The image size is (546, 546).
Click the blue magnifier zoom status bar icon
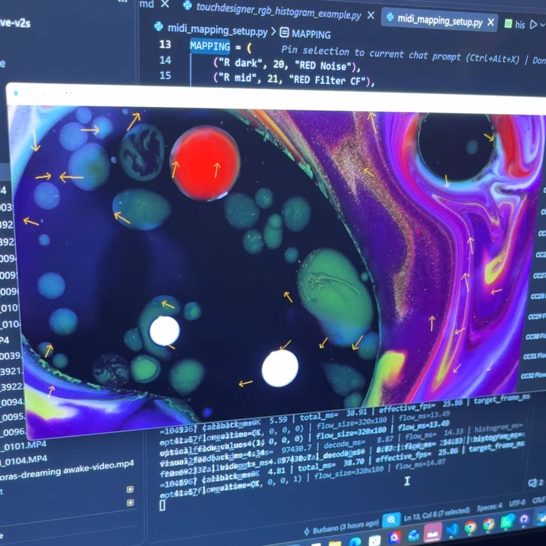point(391,520)
